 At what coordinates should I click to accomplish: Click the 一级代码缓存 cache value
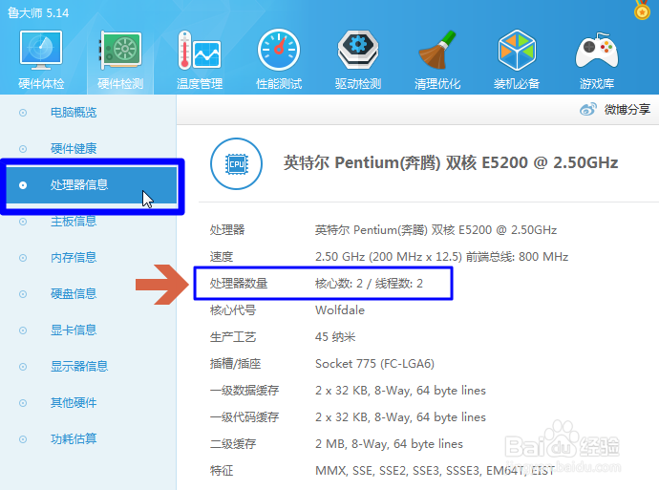coord(400,416)
